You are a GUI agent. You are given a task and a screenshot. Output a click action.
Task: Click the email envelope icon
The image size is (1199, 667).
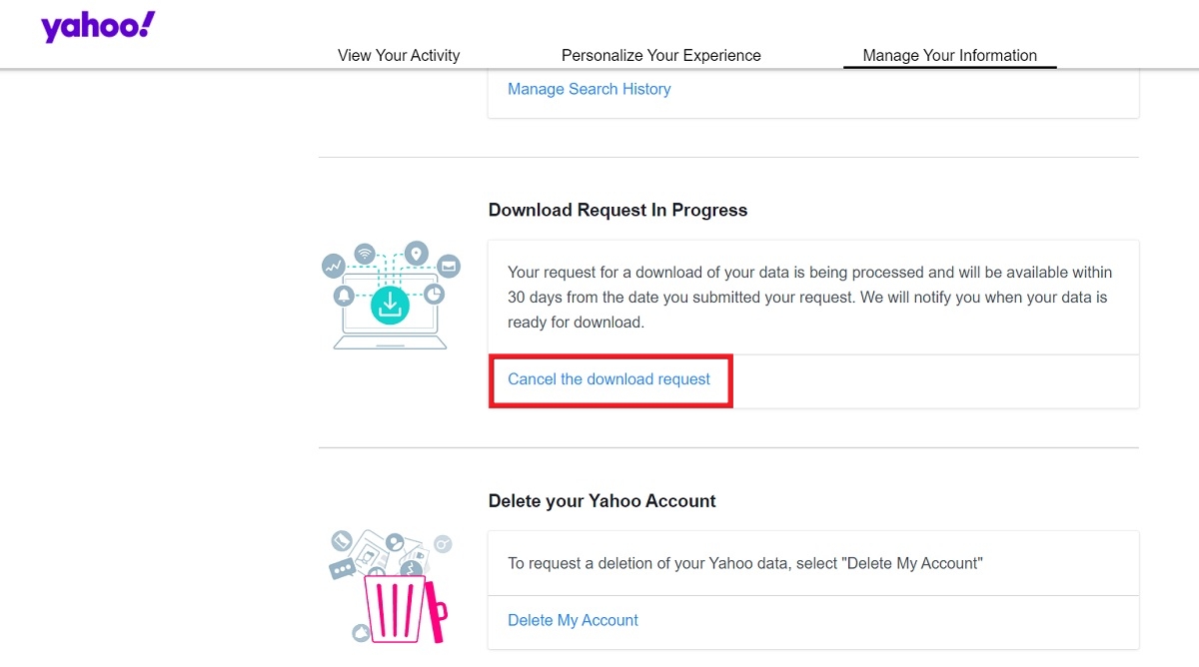click(448, 267)
